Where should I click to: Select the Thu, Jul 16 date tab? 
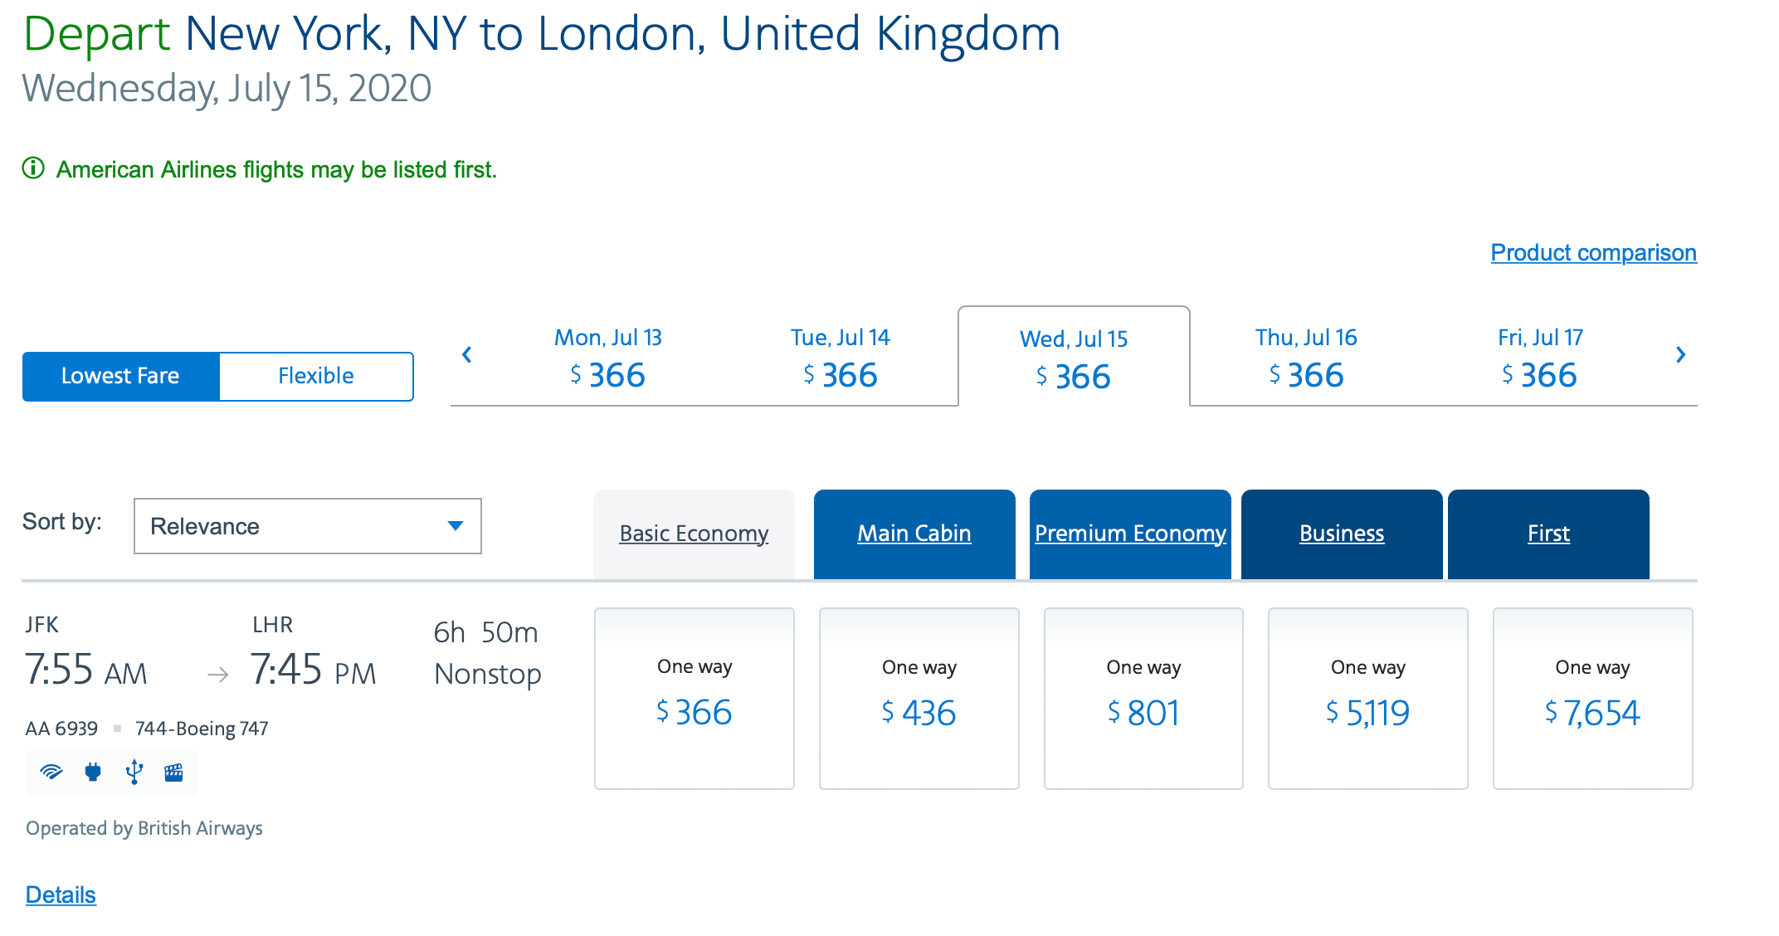1306,358
